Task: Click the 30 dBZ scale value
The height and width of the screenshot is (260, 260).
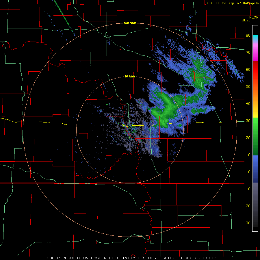Action: (x=248, y=121)
